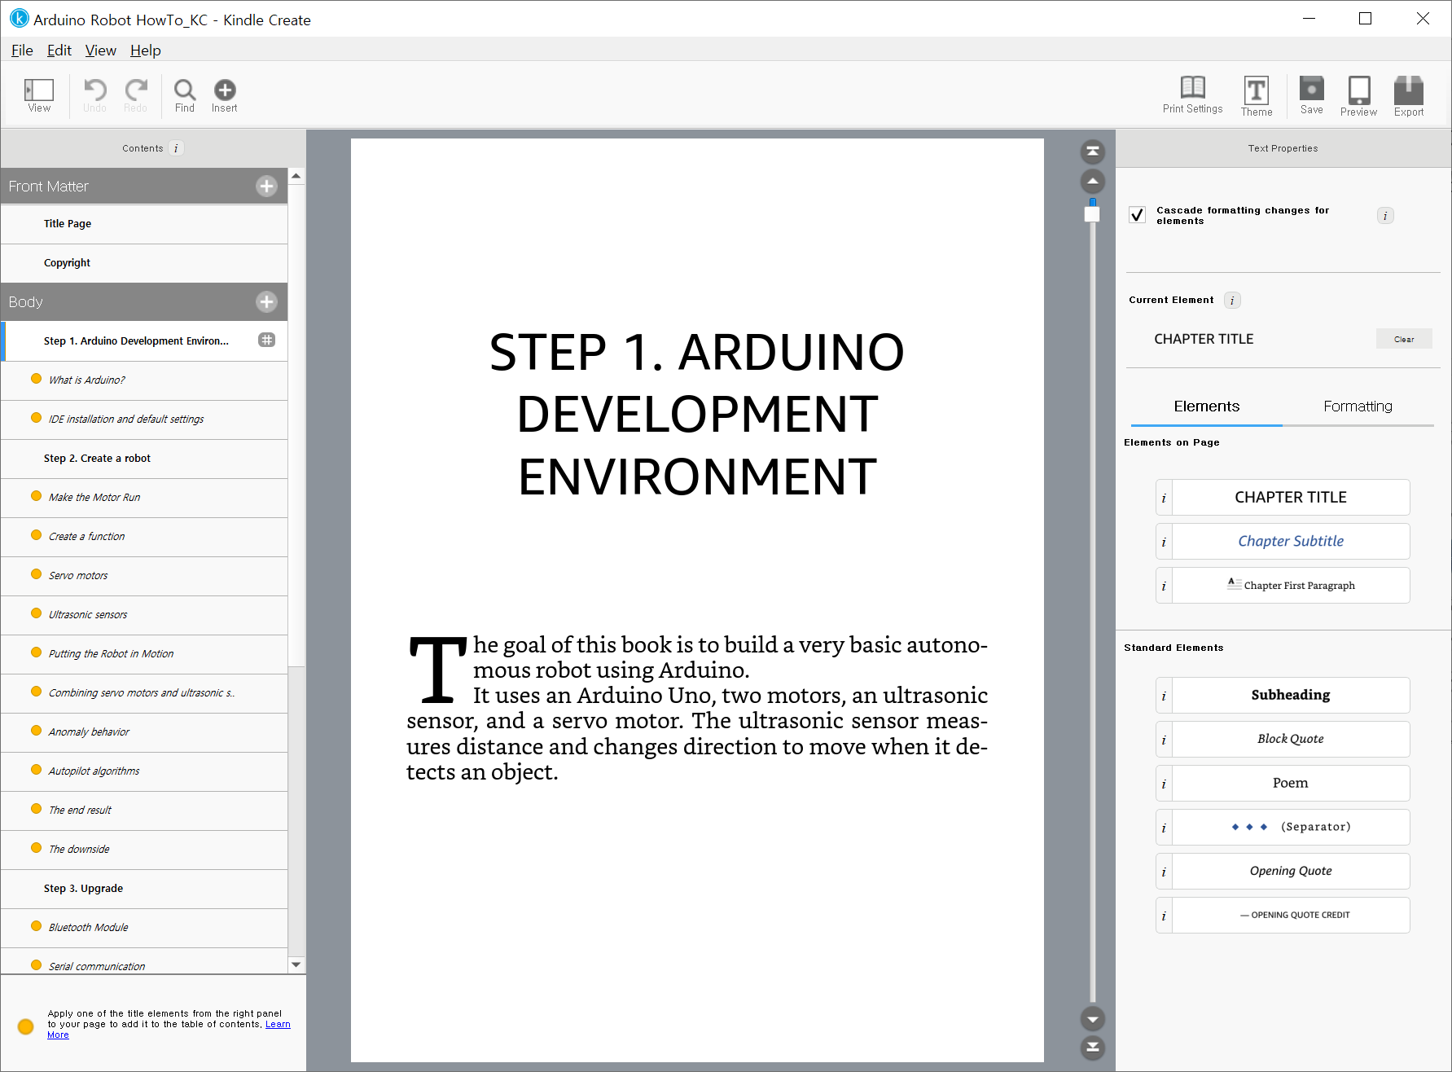
Task: Click info icon next to Contents
Action: [x=176, y=148]
